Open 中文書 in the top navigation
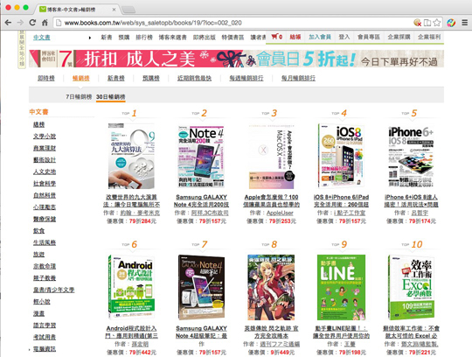The image size is (472, 357). click(42, 38)
